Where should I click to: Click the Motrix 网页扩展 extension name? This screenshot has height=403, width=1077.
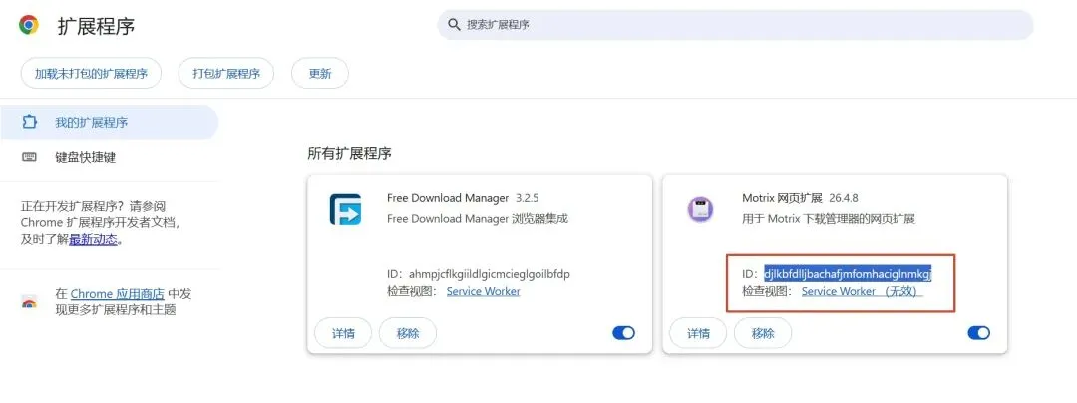(x=782, y=198)
